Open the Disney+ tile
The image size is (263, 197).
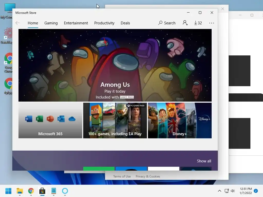click(x=180, y=121)
